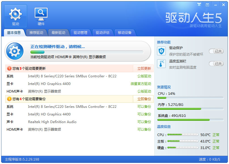Toggle the 温度监测栏 switch on
Image resolution: width=229 pixels, height=164 pixels.
216,64
